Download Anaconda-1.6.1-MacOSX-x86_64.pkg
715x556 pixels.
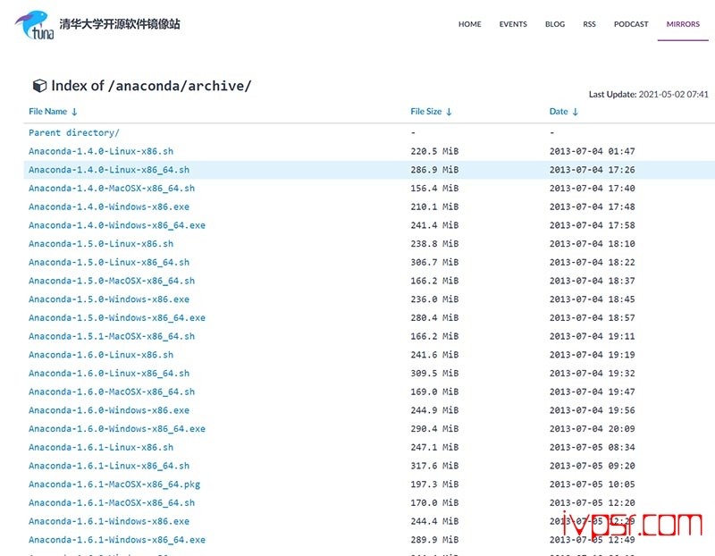point(114,484)
